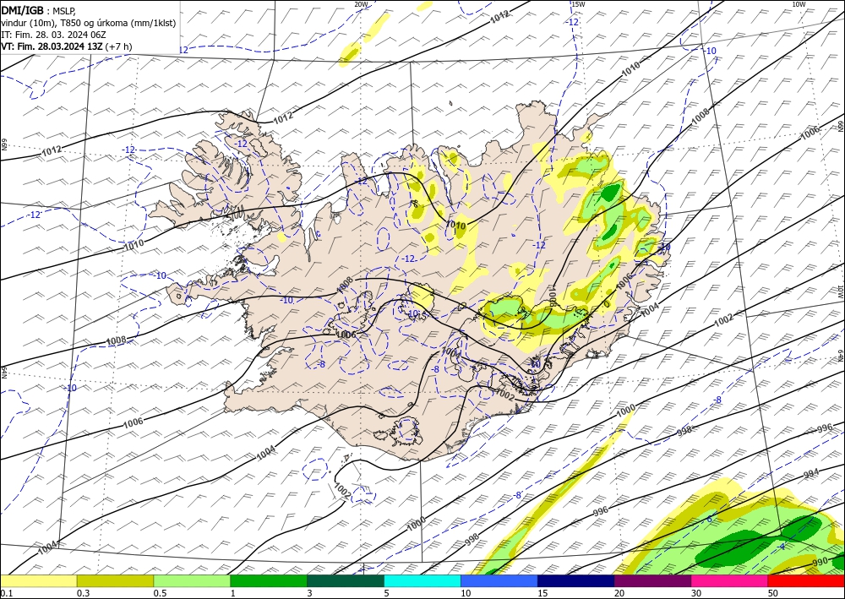Click the '3' legend value
The height and width of the screenshot is (599, 845).
310,593
